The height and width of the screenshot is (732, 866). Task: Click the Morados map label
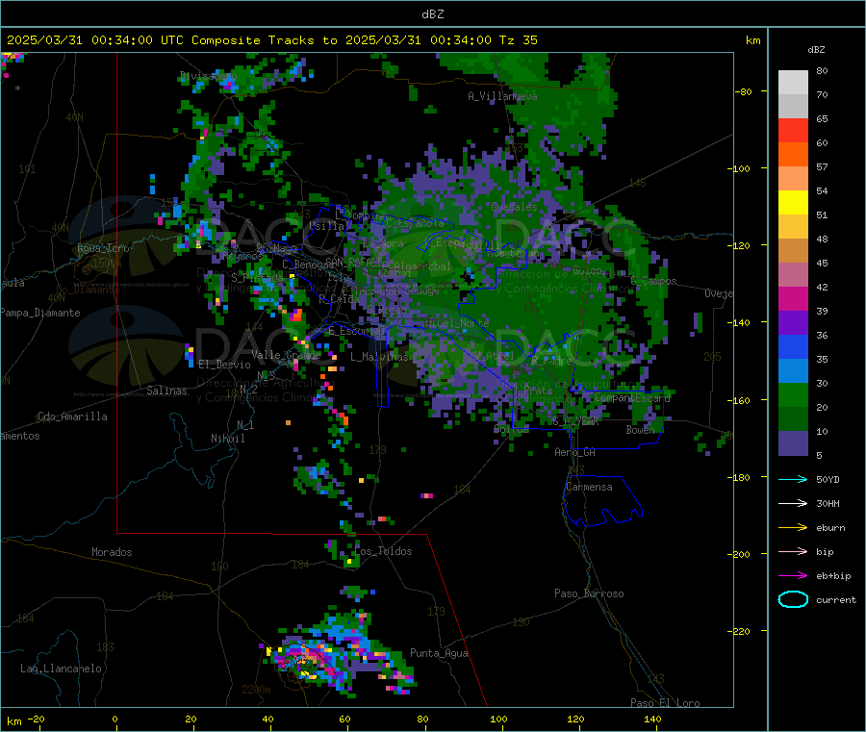112,552
